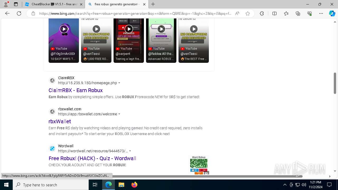Close the free robux search tab
This screenshot has width=338, height=190.
(144, 4)
